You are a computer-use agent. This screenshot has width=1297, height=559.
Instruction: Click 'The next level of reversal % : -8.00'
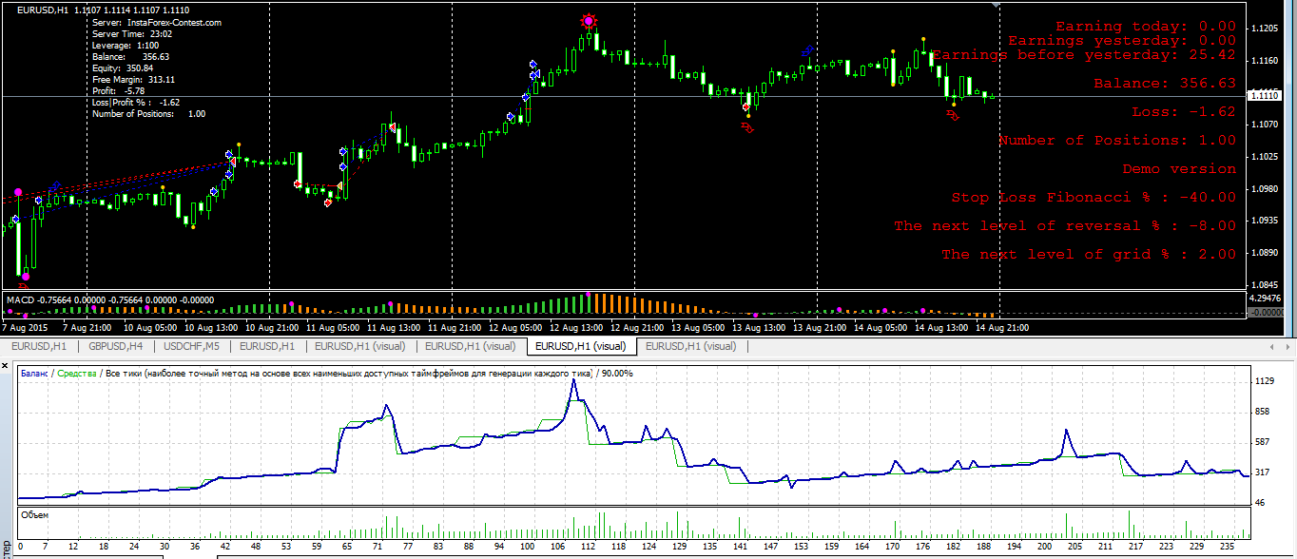pos(1065,226)
